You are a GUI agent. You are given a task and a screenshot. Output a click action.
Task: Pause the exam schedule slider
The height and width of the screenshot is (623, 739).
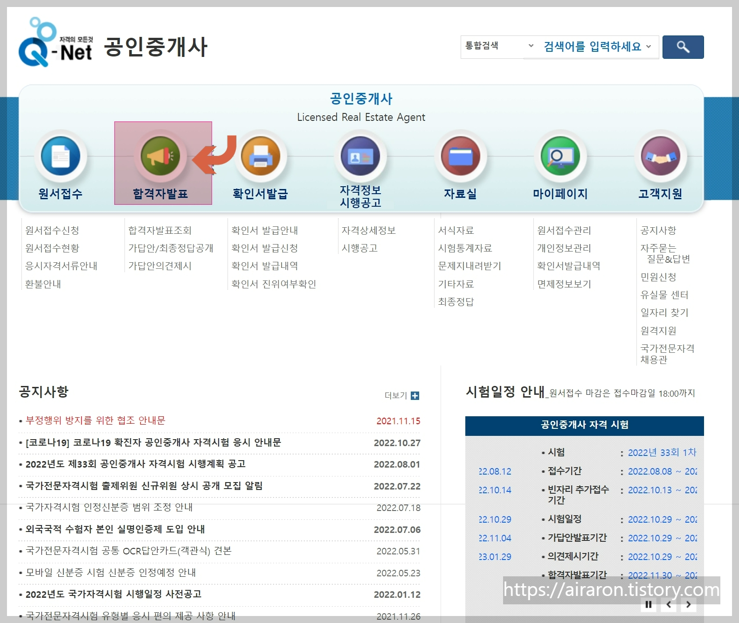pos(649,605)
